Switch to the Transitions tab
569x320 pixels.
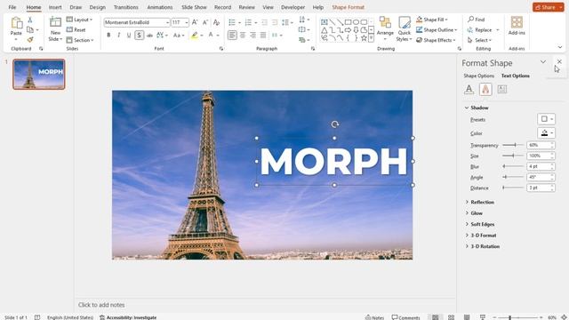(125, 7)
